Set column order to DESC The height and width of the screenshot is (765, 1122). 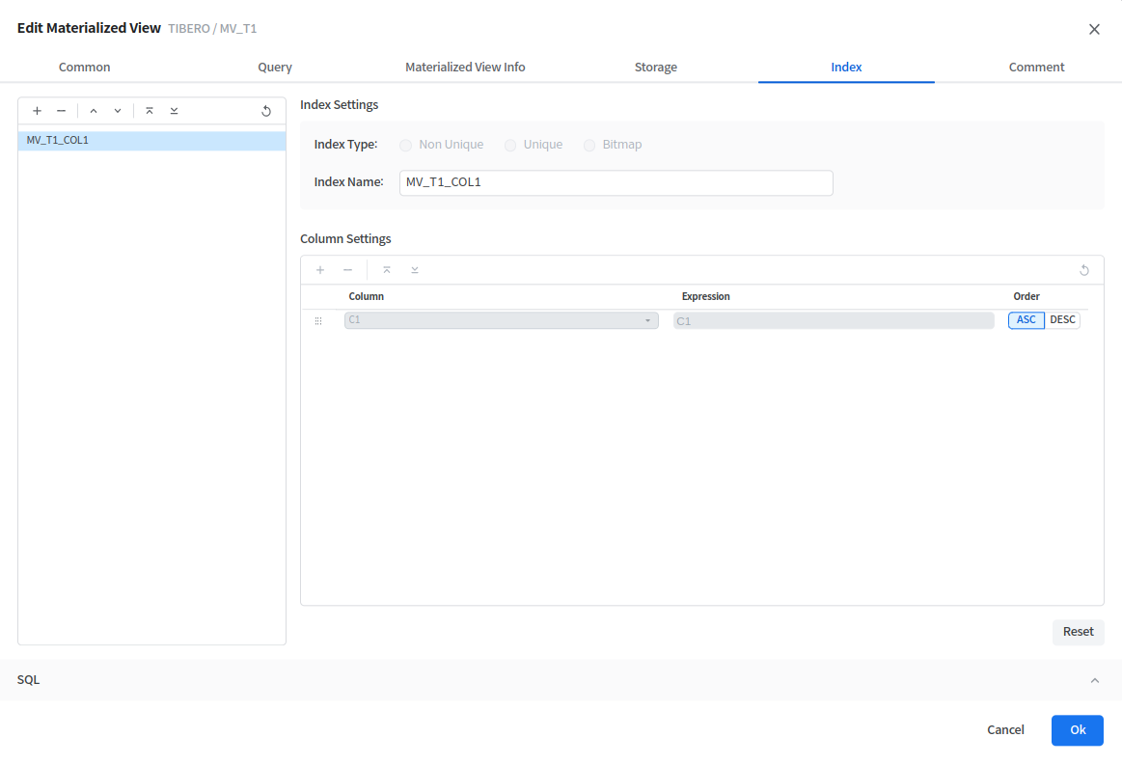point(1062,320)
